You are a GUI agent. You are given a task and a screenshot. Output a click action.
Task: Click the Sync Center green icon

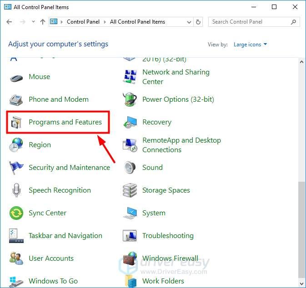[x=16, y=213]
